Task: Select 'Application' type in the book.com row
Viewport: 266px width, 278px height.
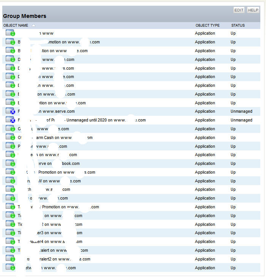Action: point(205,163)
